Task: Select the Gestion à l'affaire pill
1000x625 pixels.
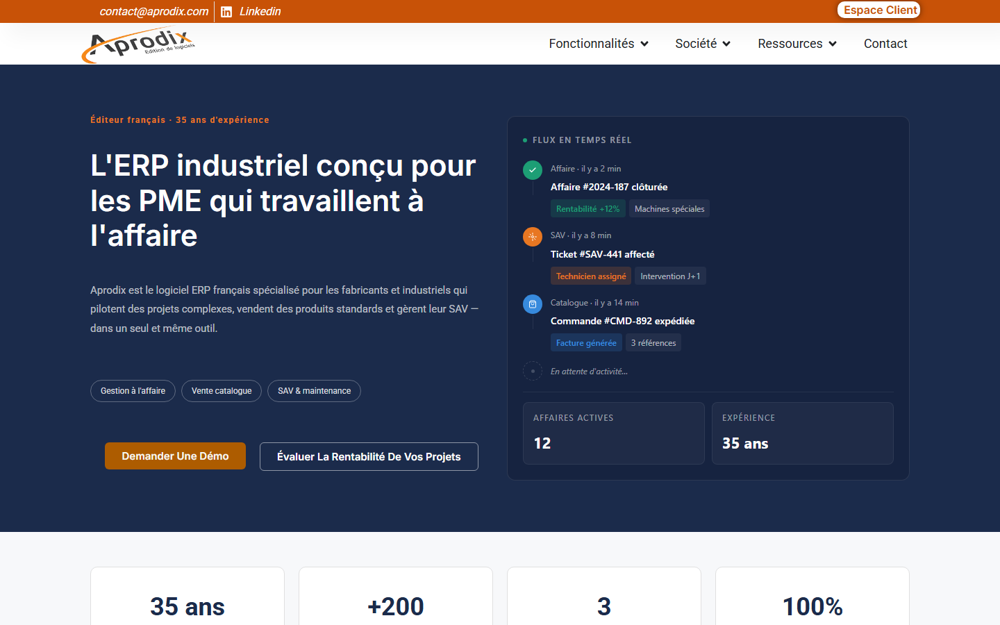Action: [133, 391]
